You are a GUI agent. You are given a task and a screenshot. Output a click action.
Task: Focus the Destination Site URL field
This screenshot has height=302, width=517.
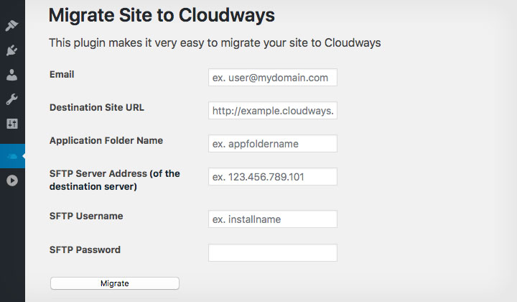pyautogui.click(x=273, y=111)
